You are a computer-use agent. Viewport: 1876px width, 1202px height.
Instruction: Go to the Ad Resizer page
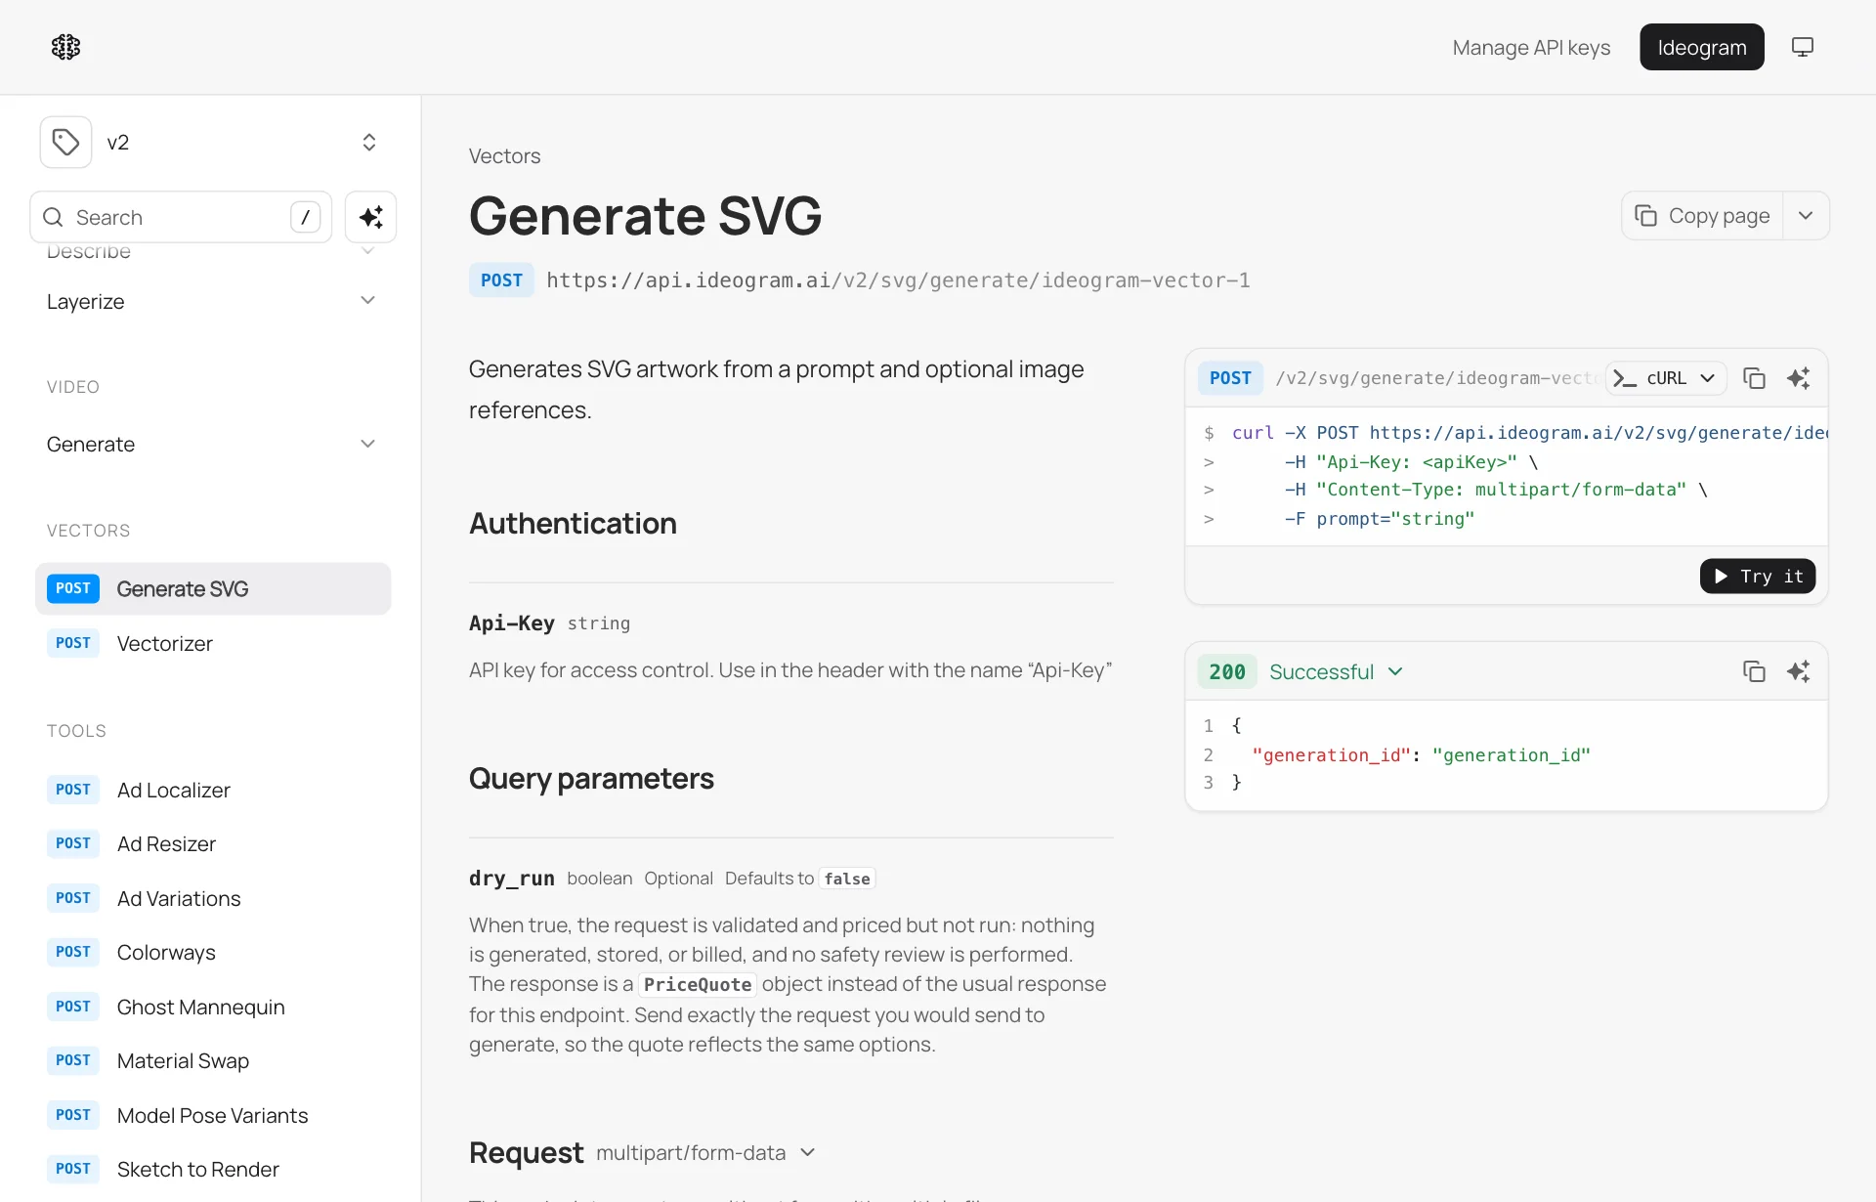[x=213, y=843]
